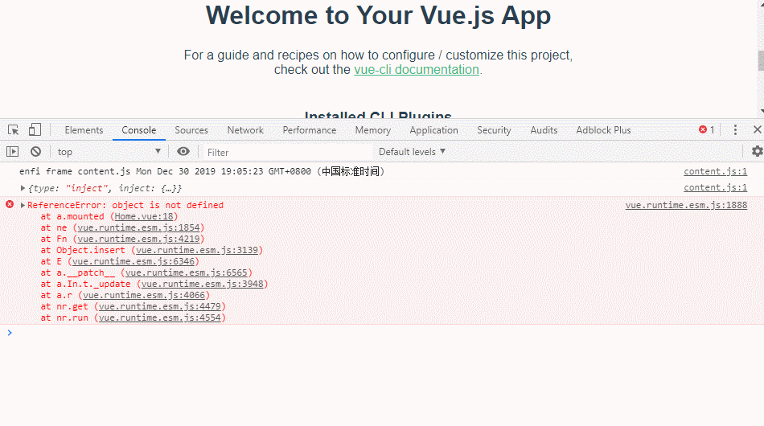Open the Default levels dropdown
This screenshot has height=426, width=764.
(413, 152)
